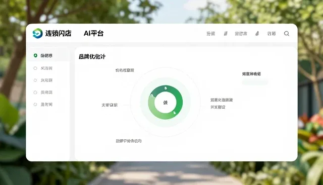
Task: Click the green-blue swirl logo icon
Action: tap(37, 33)
